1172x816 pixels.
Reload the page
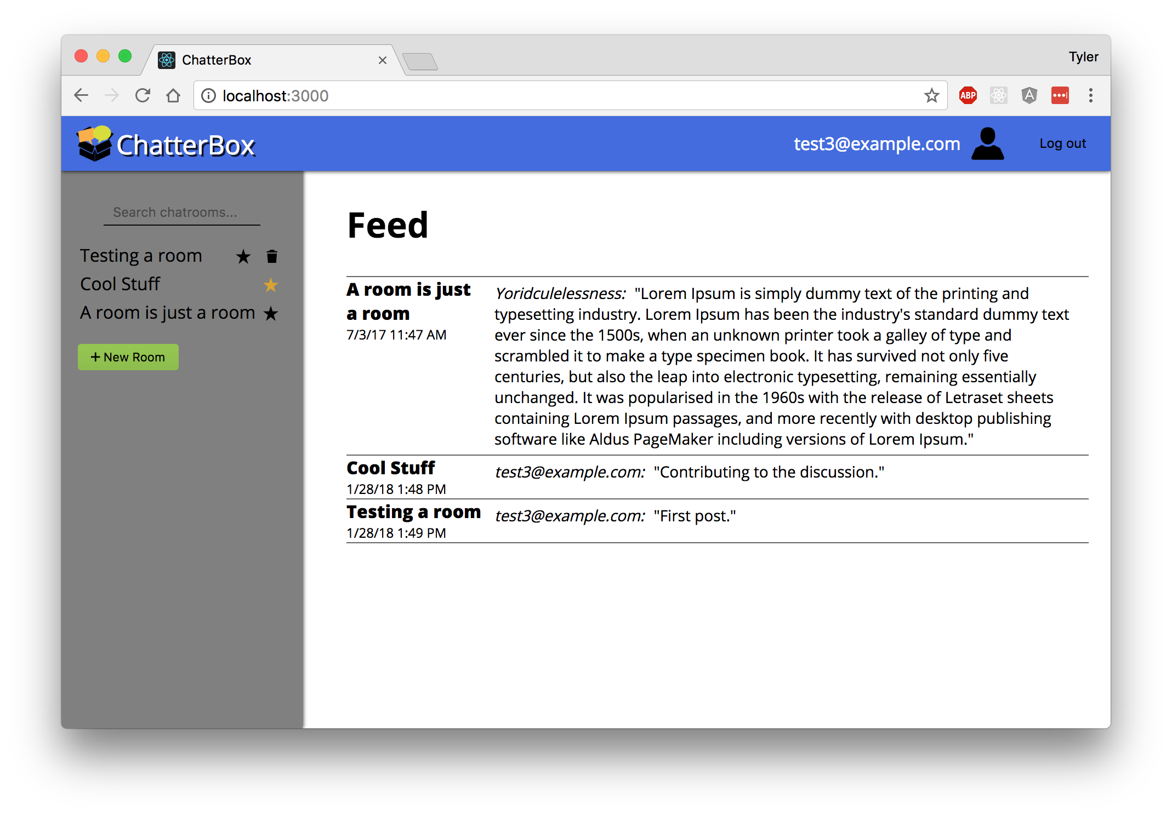tap(143, 95)
